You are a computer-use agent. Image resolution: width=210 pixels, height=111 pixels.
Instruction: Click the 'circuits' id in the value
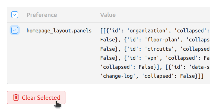(159, 49)
